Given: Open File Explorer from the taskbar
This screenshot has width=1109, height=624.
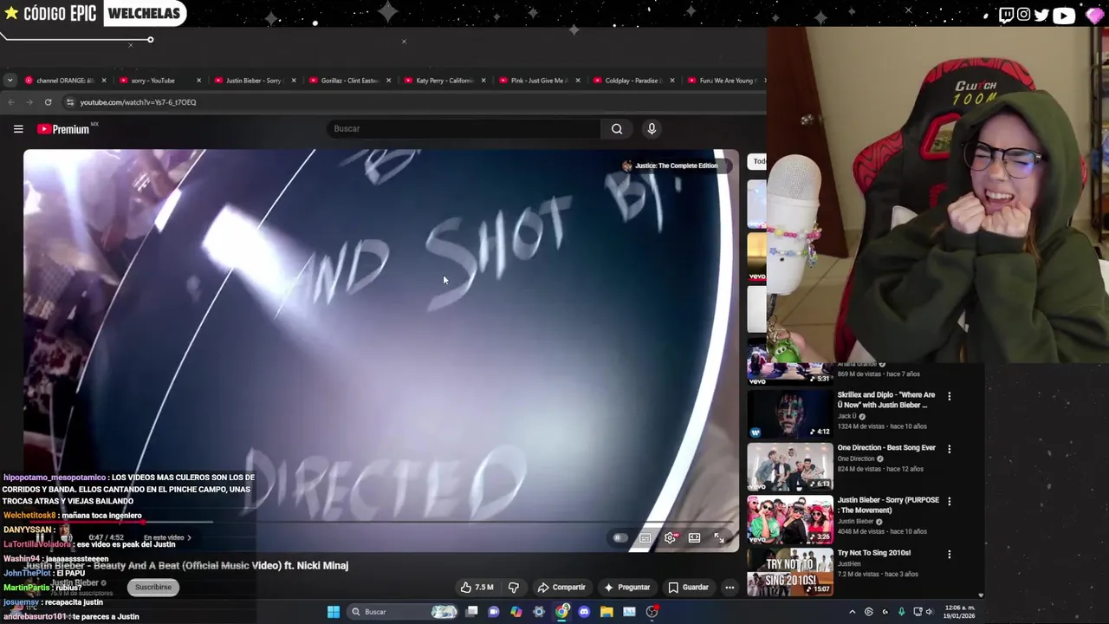Looking at the screenshot, I should [606, 612].
